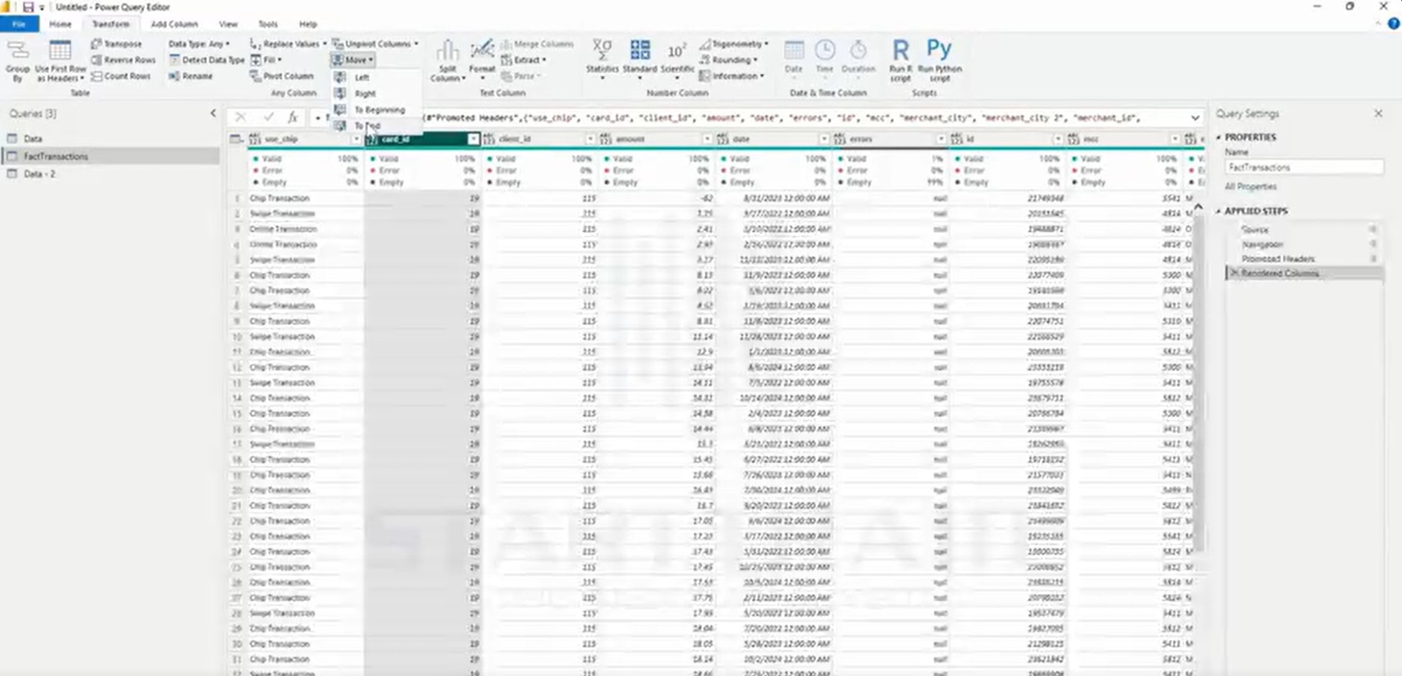1402x676 pixels.
Task: Click the Pivot Column button
Action: tap(281, 76)
